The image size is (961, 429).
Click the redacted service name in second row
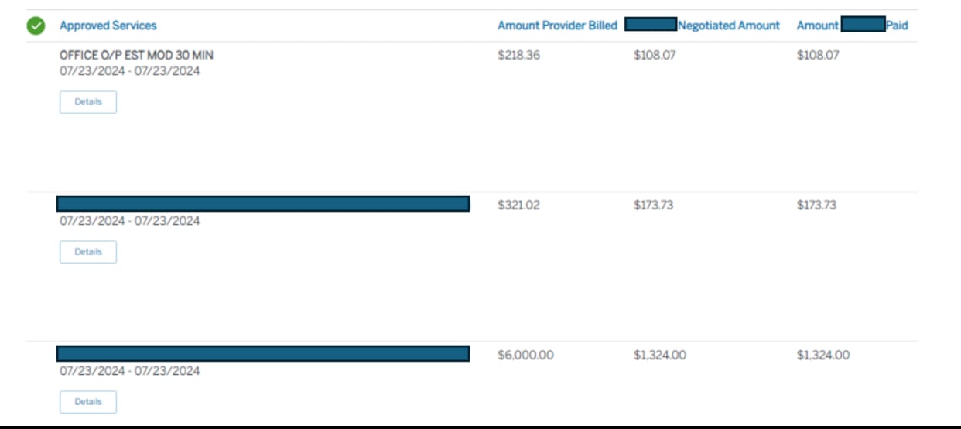[x=263, y=203]
